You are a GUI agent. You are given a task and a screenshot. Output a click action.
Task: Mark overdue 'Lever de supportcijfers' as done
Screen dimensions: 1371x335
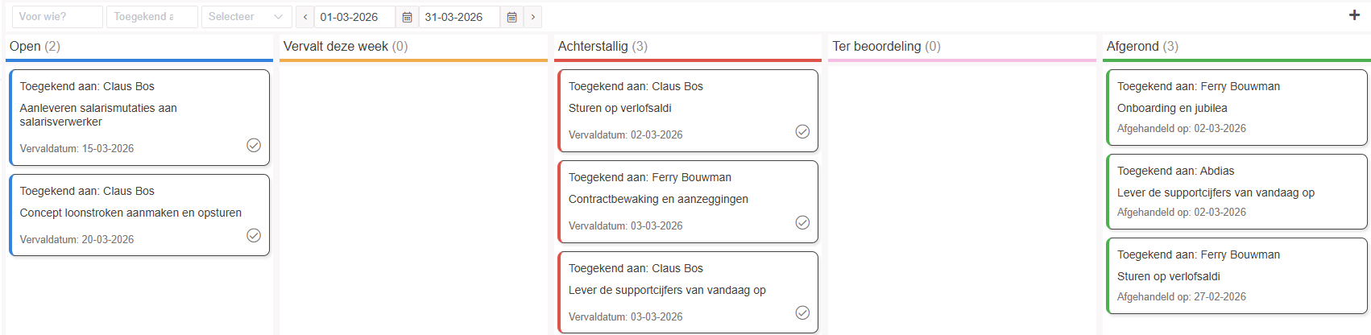click(802, 312)
